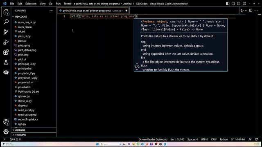Open plot_datos.png file

27,50
